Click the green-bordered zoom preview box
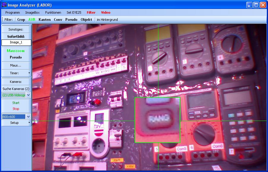Screen dimensions: 268x172 coord(157,120)
